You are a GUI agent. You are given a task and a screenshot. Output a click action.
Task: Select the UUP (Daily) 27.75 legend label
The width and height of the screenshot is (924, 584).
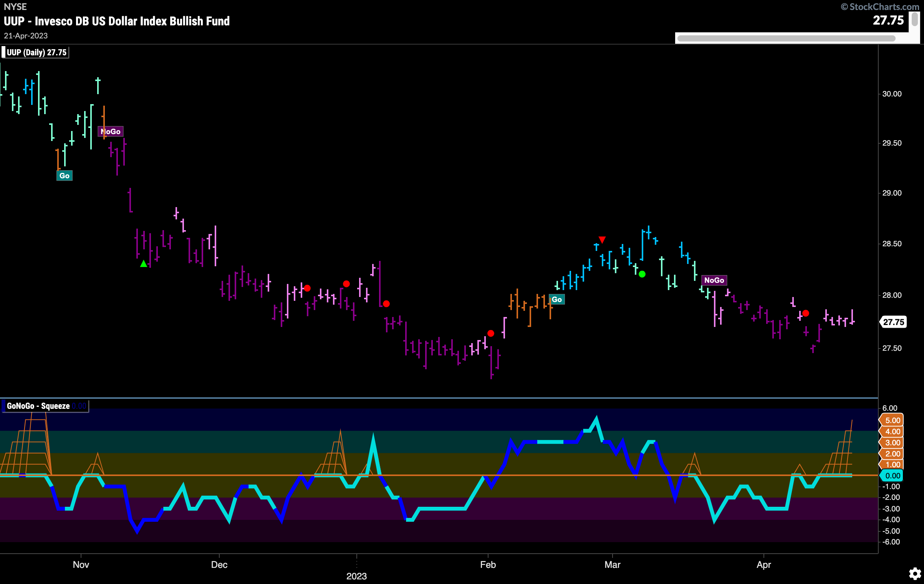point(35,52)
